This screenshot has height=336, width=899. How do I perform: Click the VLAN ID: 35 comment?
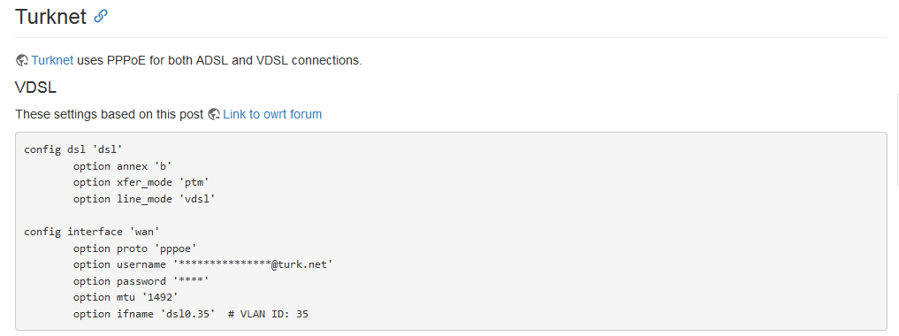tap(268, 314)
